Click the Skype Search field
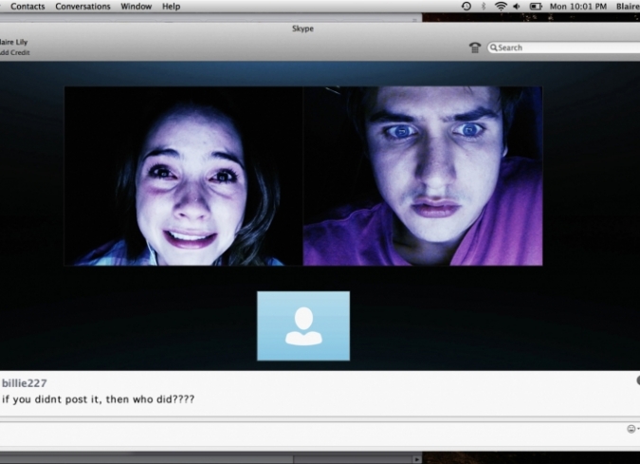This screenshot has width=640, height=464. click(563, 47)
